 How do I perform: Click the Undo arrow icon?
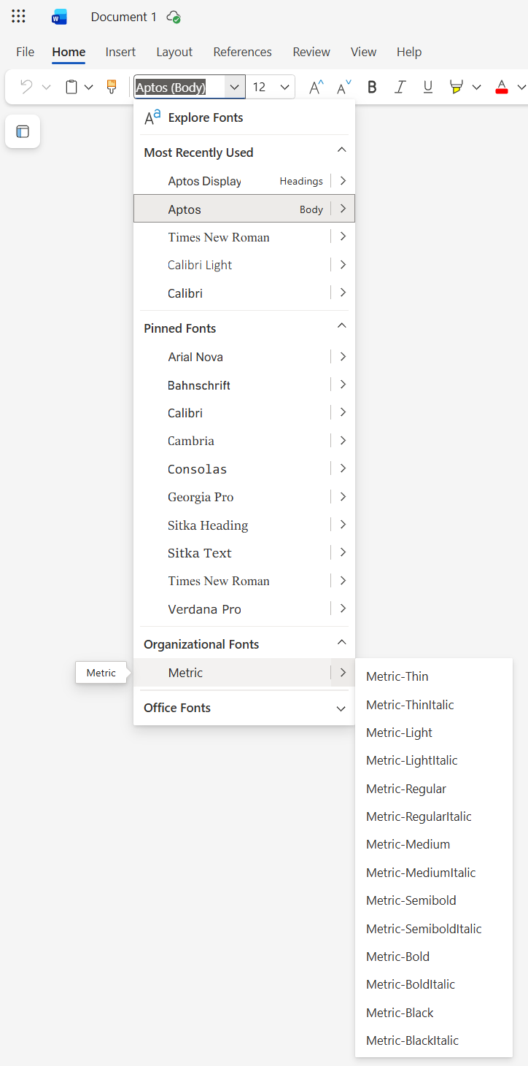pos(26,87)
